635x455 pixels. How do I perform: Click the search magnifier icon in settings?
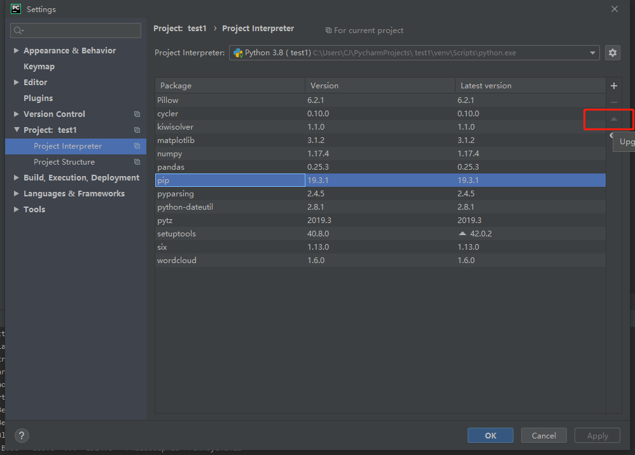[18, 31]
